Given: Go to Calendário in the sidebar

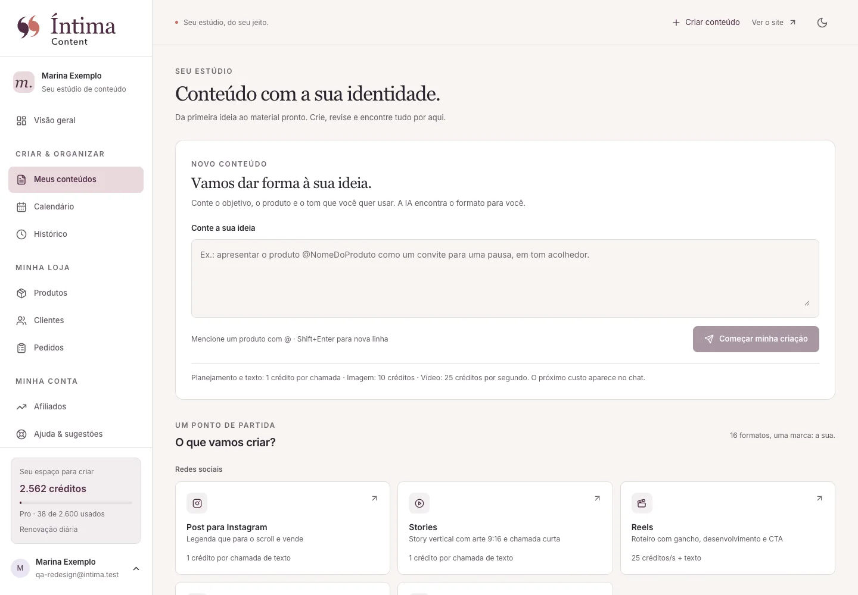Looking at the screenshot, I should (76, 207).
